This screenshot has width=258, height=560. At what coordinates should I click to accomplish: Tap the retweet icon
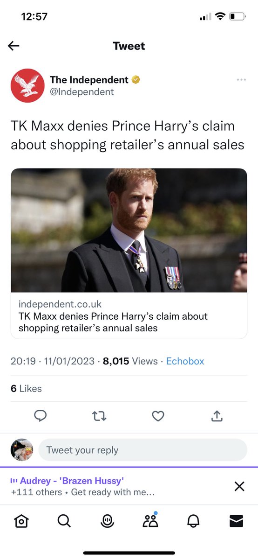click(100, 415)
